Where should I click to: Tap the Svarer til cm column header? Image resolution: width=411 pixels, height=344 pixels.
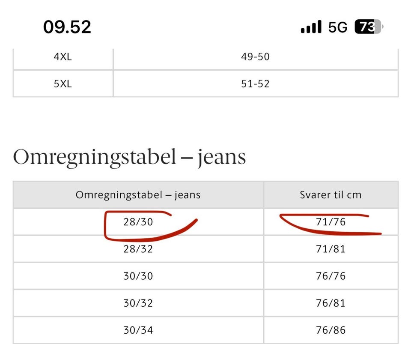[x=331, y=195]
